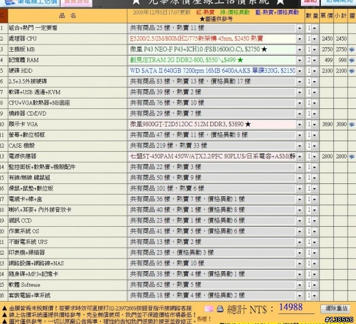The image size is (356, 324).
Task: Open the 主機板 MB product dropdown showing 微星 P43
Action: tap(215, 49)
